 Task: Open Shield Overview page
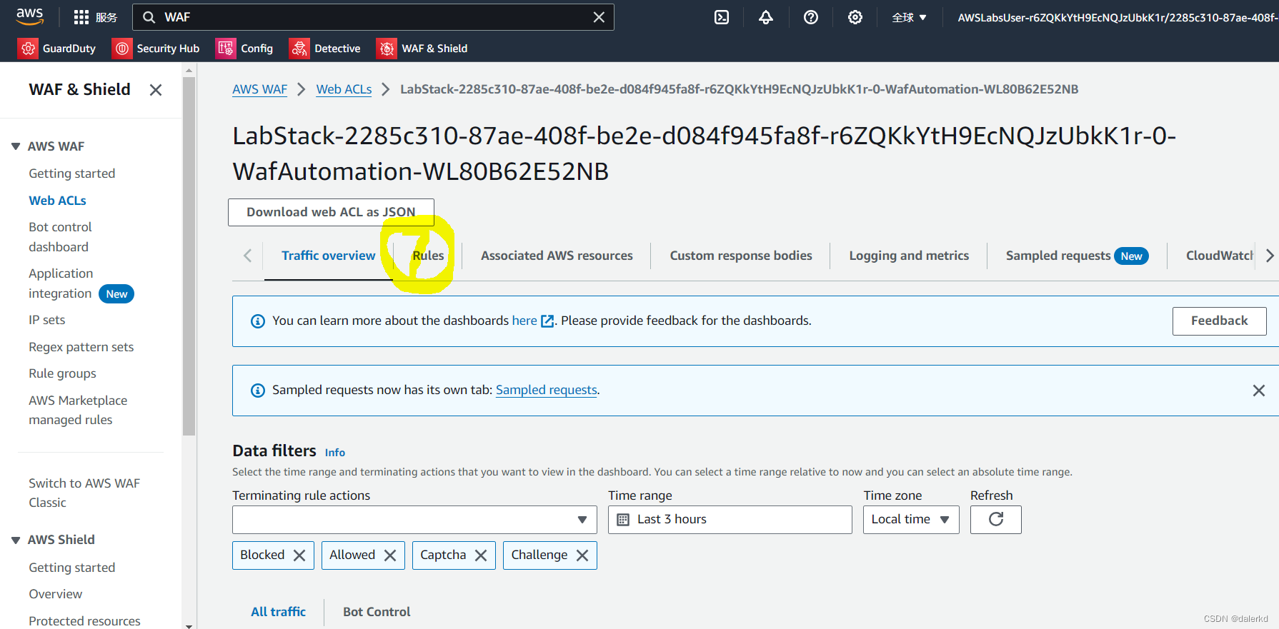[x=55, y=594]
